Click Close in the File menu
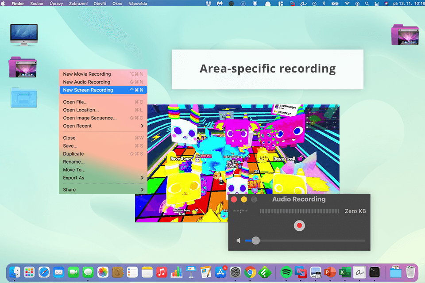425x283 pixels. point(103,138)
